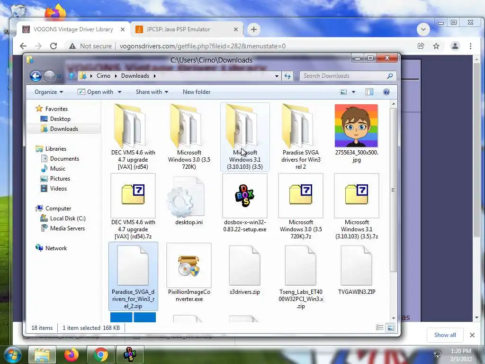
Task: Switch to VOGONS Vintage Driver Library tab
Action: pos(73,29)
